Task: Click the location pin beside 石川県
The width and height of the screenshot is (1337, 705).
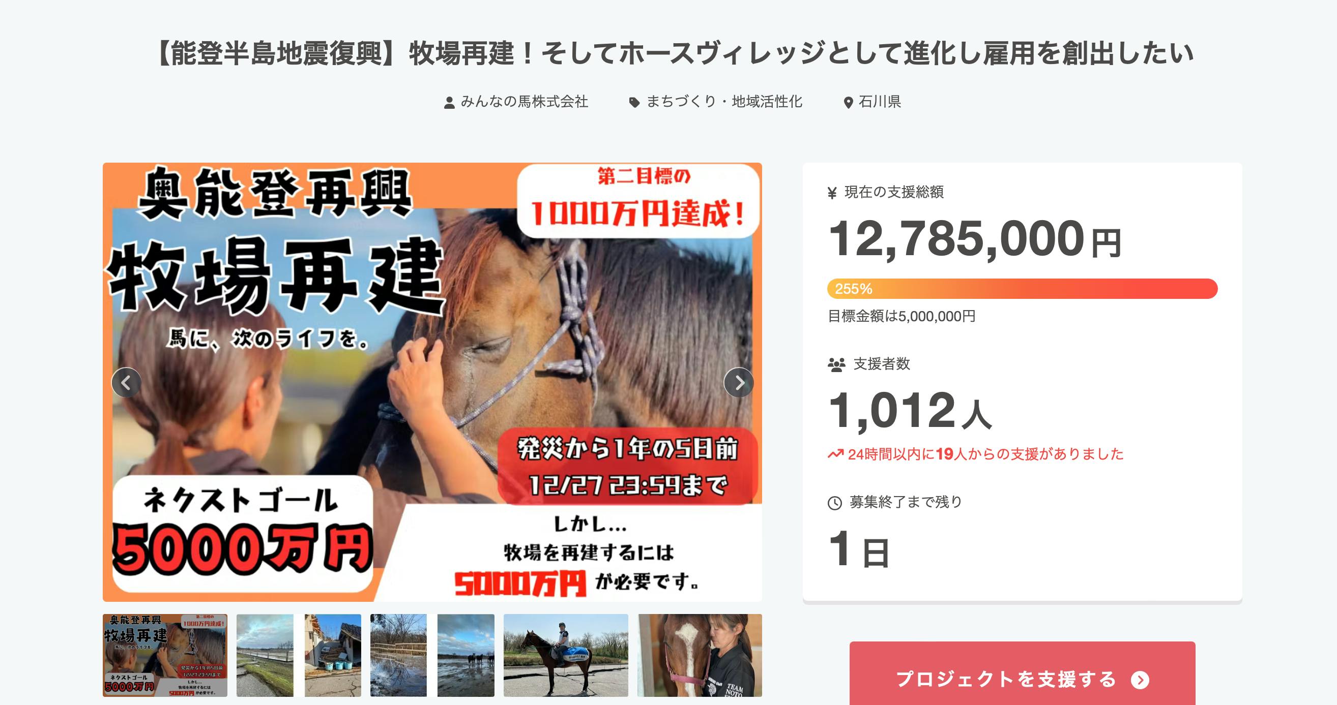Action: pyautogui.click(x=849, y=103)
